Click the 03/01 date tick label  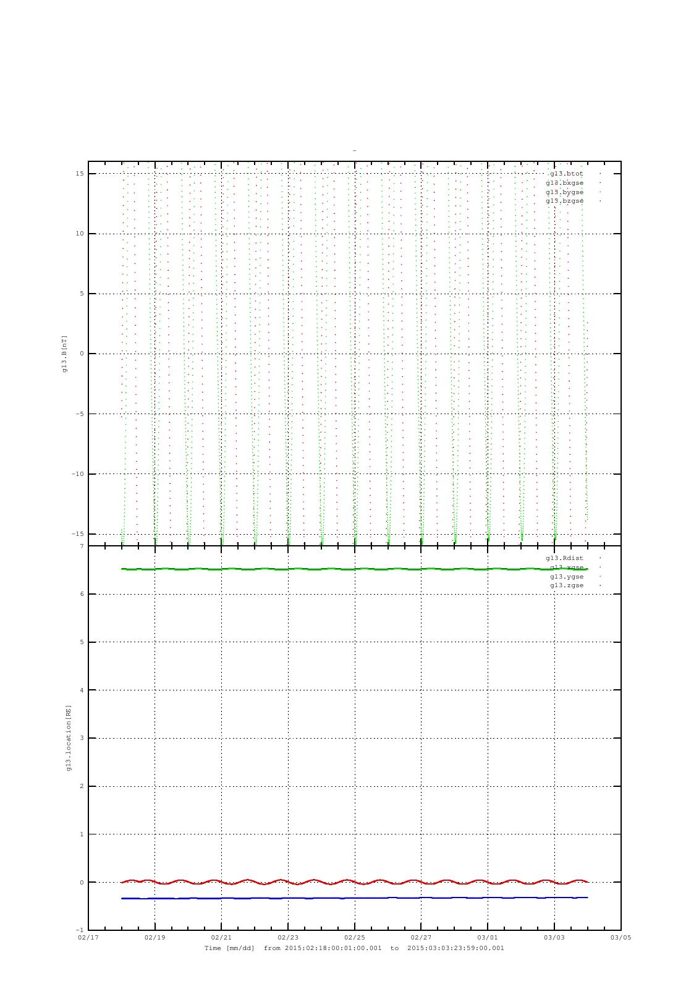488,938
